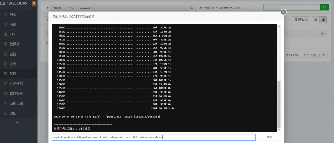The image size is (334, 143).
Task: Click the refresh icon beside path bar
Action: coord(192,7)
